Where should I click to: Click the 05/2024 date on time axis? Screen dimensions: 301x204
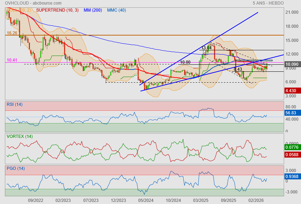(146, 200)
